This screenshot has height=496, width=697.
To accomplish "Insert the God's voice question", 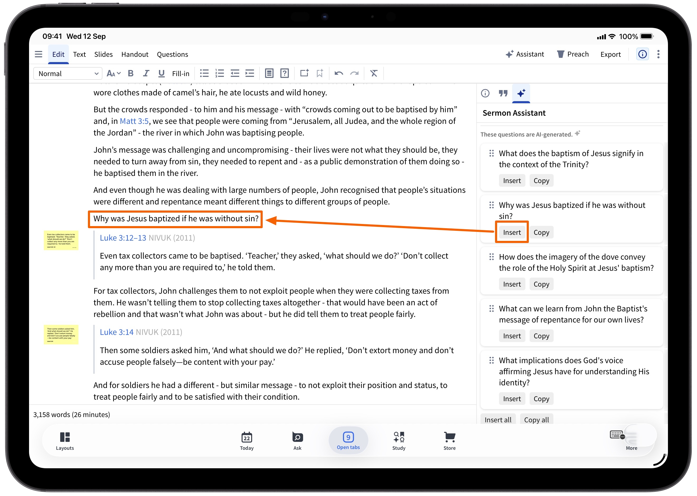I will tap(512, 399).
